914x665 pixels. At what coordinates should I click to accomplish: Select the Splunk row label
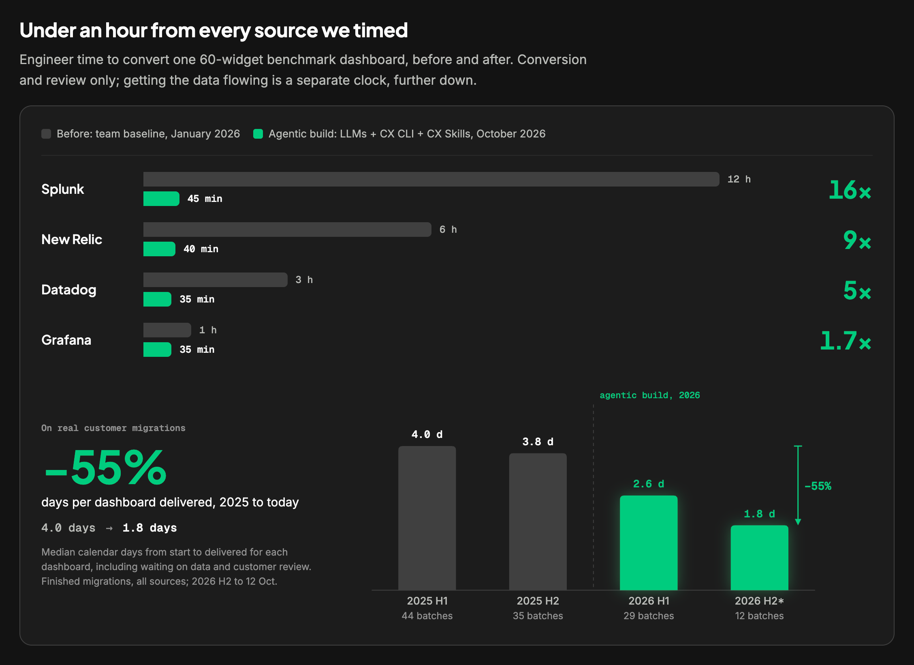(x=63, y=189)
